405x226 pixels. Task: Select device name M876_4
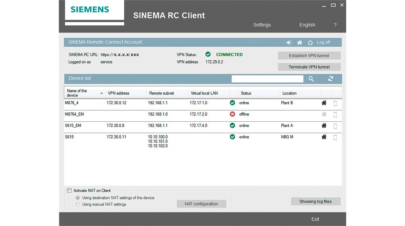pos(71,103)
